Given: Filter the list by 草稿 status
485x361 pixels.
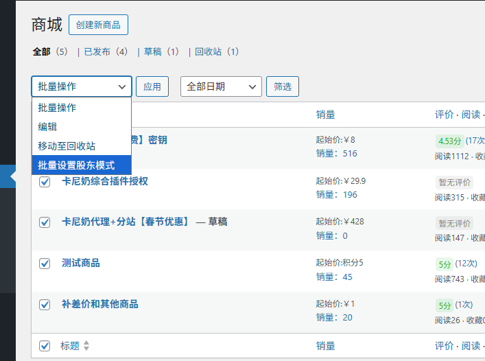Looking at the screenshot, I should click(x=152, y=51).
